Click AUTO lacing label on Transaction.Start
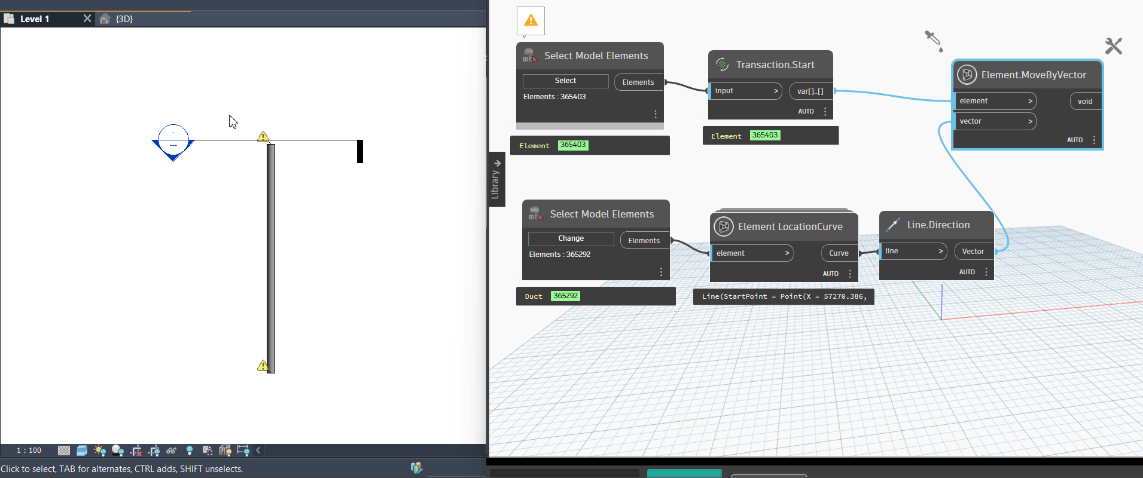The image size is (1143, 478). point(806,112)
